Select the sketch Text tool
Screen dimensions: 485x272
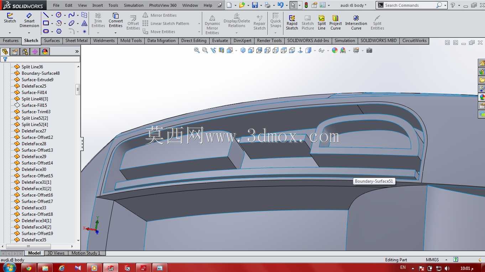[84, 23]
